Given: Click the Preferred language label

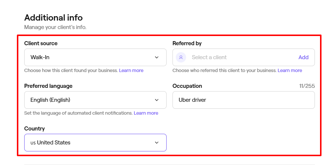Looking at the screenshot, I should pyautogui.click(x=48, y=86).
